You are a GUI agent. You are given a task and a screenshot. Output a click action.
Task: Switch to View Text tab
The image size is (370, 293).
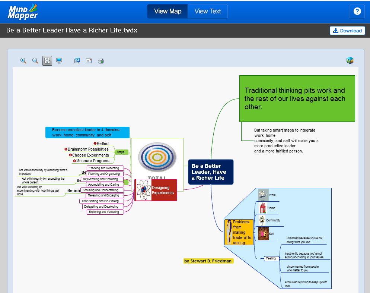pos(207,11)
